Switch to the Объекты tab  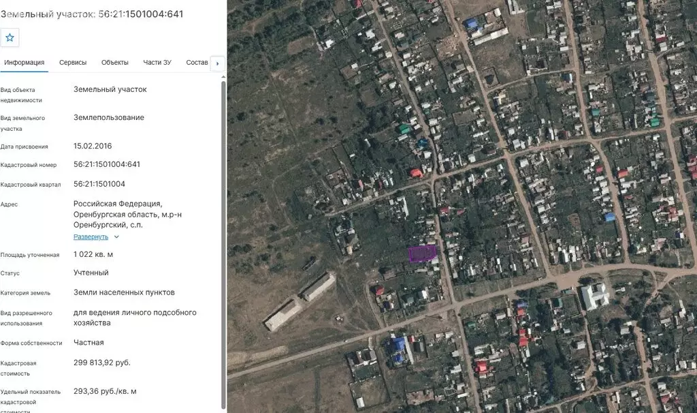[114, 62]
